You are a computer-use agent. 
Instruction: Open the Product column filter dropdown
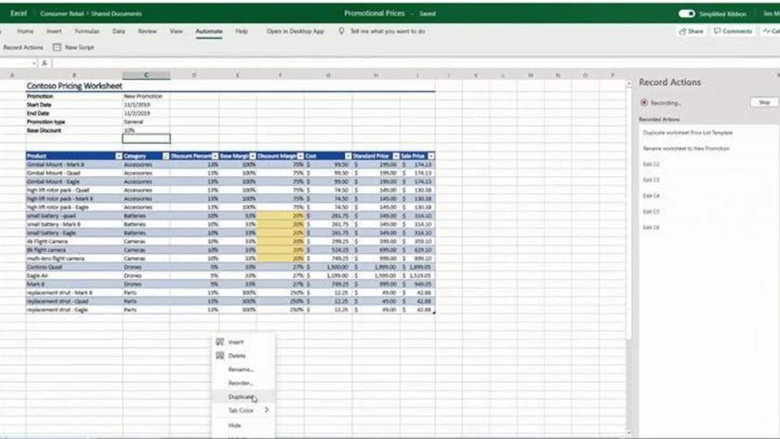click(x=119, y=156)
